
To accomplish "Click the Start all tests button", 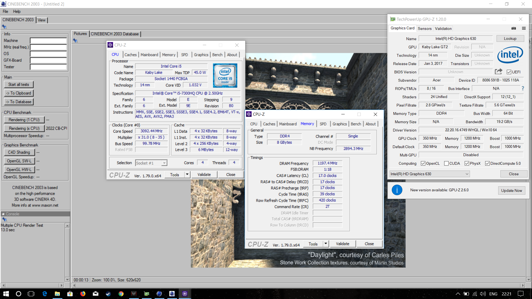I will [19, 84].
